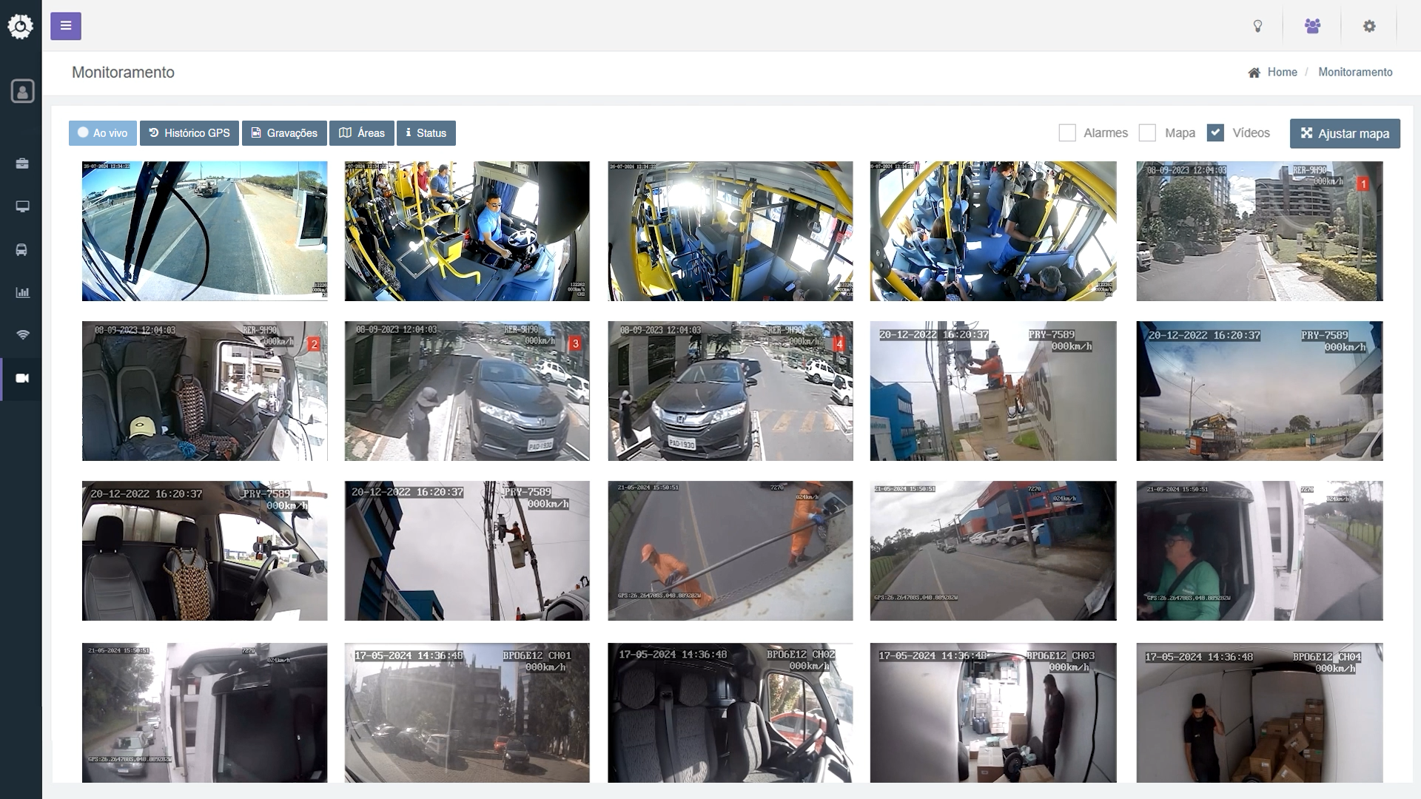Viewport: 1421px width, 799px height.
Task: Open the users group icon
Action: click(1312, 27)
